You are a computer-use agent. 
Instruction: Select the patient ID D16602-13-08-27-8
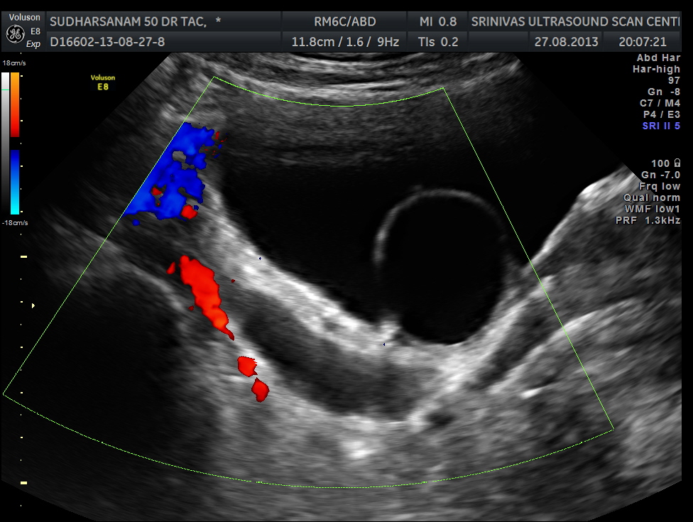click(107, 42)
